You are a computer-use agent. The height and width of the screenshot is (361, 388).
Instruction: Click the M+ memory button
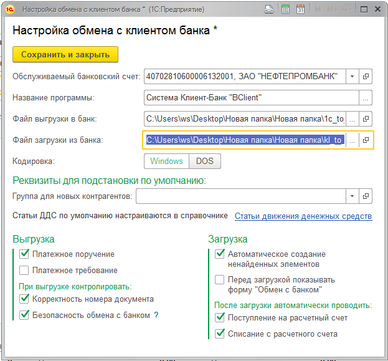(332, 9)
